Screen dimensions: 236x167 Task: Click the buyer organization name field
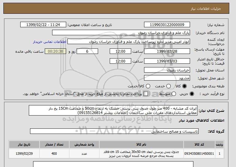point(121,33)
